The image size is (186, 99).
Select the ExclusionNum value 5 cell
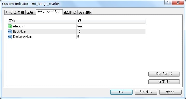(x=111, y=37)
